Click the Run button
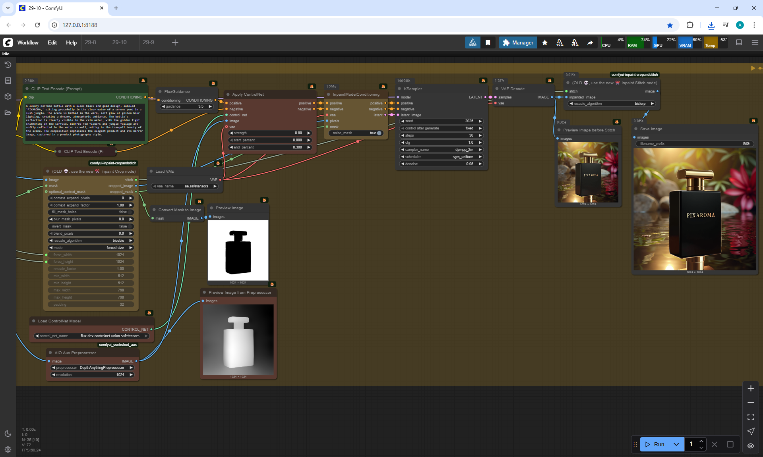This screenshot has height=457, width=763. tap(655, 444)
